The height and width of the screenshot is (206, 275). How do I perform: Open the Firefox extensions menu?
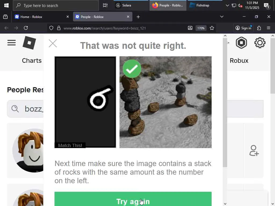[259, 28]
